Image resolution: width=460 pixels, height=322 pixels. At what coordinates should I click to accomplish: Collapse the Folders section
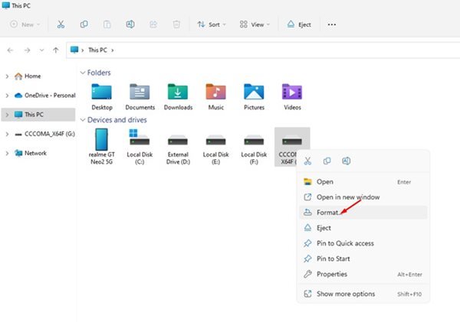pos(82,73)
